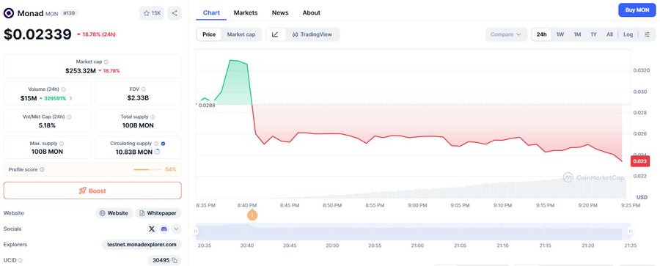Toggle Log scale on chart
Image resolution: width=660 pixels, height=266 pixels.
pyautogui.click(x=628, y=34)
